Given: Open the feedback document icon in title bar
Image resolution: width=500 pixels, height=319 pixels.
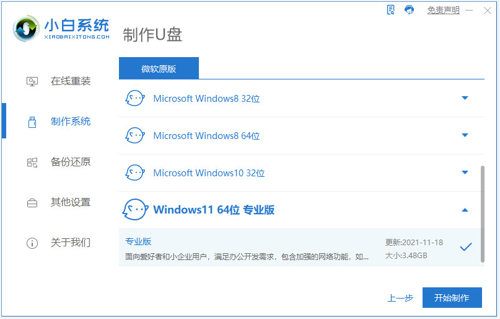Looking at the screenshot, I should click(390, 10).
